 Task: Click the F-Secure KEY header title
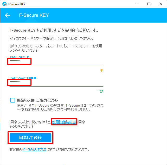coord(34,15)
